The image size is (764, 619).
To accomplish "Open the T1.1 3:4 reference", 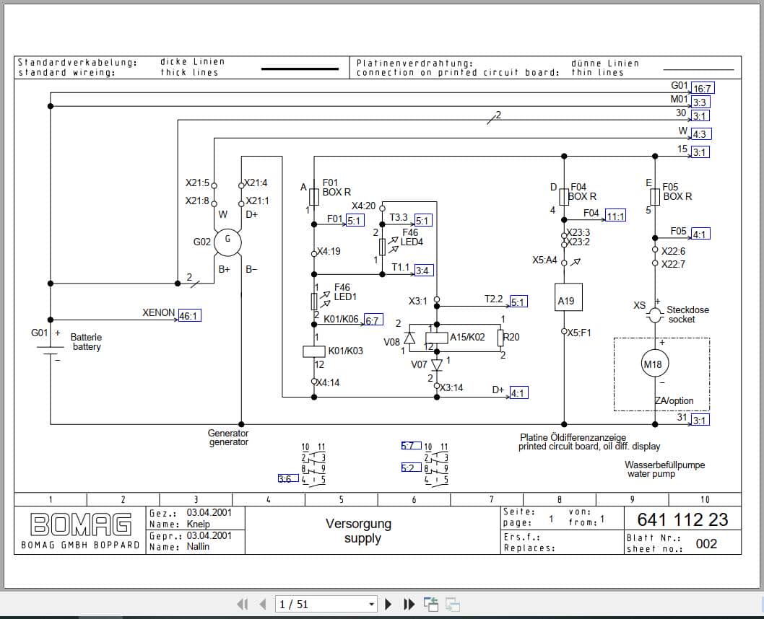I will coord(423,270).
